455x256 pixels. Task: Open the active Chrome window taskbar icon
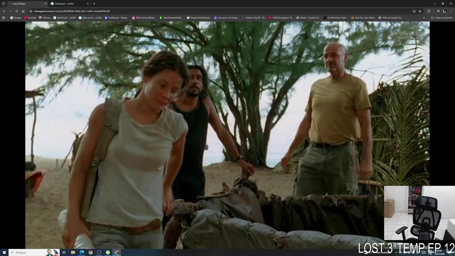click(x=117, y=252)
